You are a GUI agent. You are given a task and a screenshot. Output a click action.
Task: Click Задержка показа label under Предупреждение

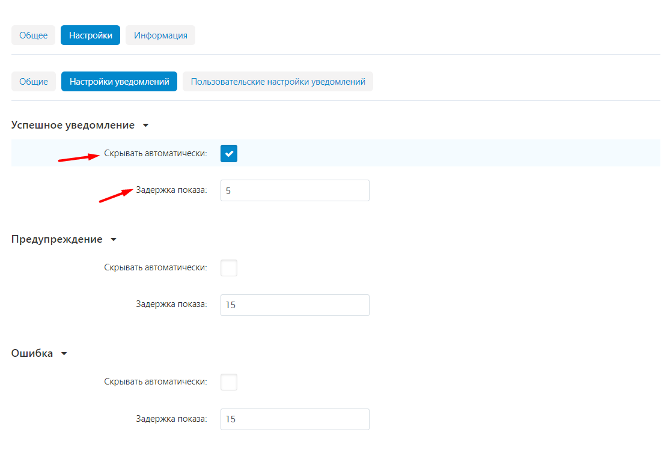171,305
